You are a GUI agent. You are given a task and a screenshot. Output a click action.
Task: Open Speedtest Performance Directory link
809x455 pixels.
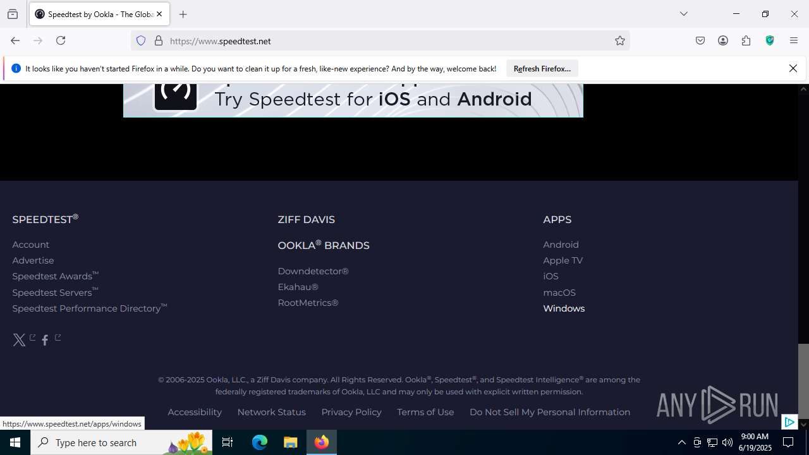[x=89, y=308]
